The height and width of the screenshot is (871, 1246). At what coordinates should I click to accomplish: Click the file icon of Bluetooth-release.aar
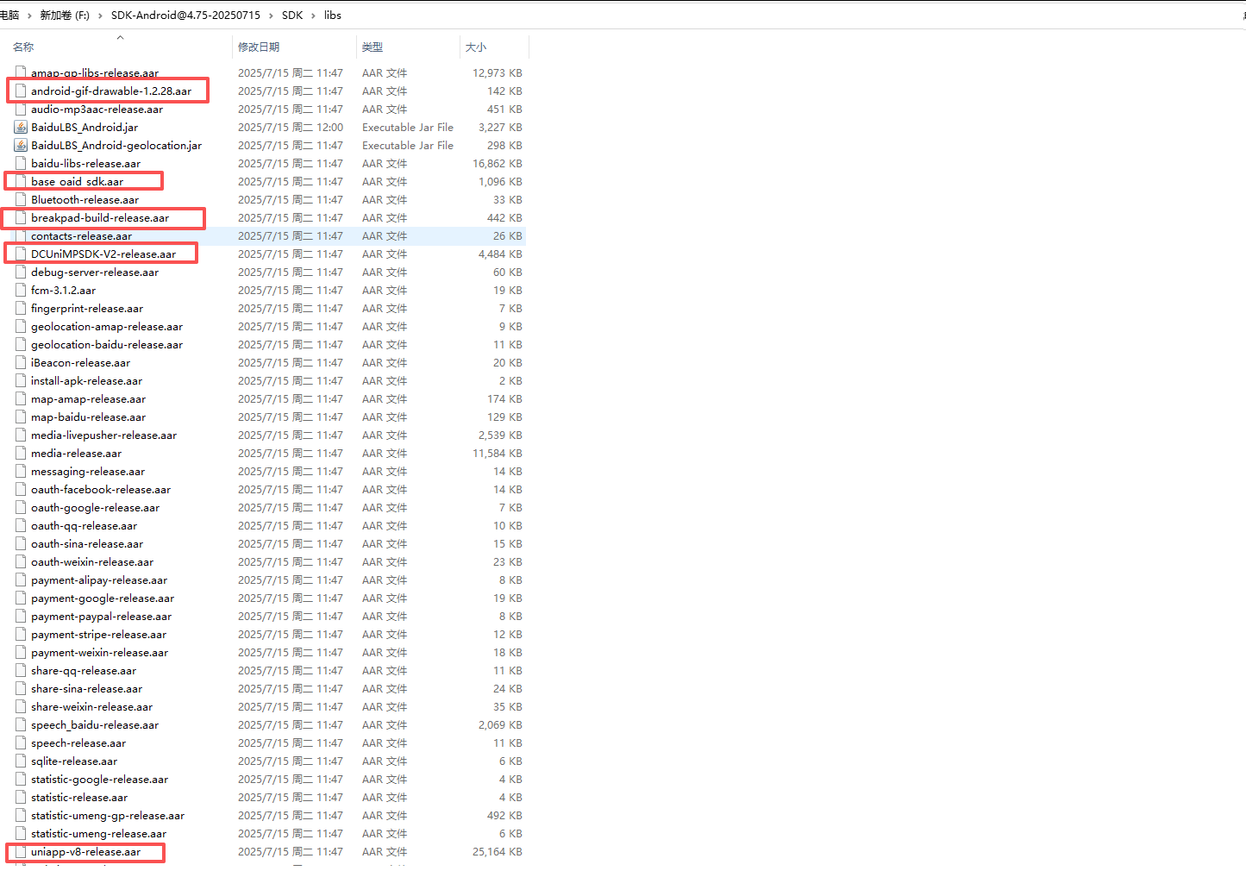click(x=21, y=199)
